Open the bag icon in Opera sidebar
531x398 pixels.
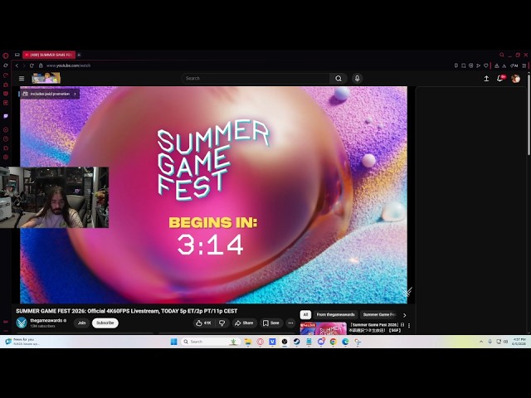[6, 85]
